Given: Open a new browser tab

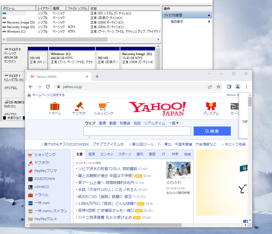Looking at the screenshot, I should (97, 76).
